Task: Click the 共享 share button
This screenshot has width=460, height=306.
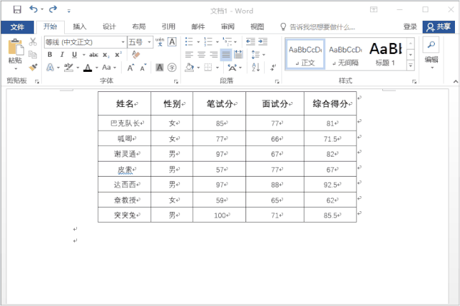Action: (x=439, y=27)
